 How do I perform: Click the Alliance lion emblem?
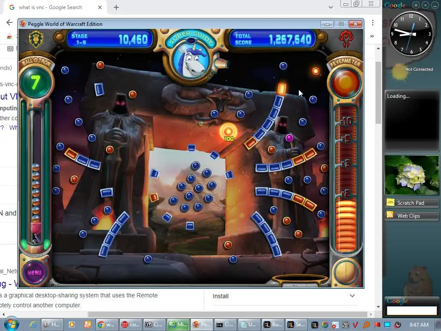pos(36,39)
